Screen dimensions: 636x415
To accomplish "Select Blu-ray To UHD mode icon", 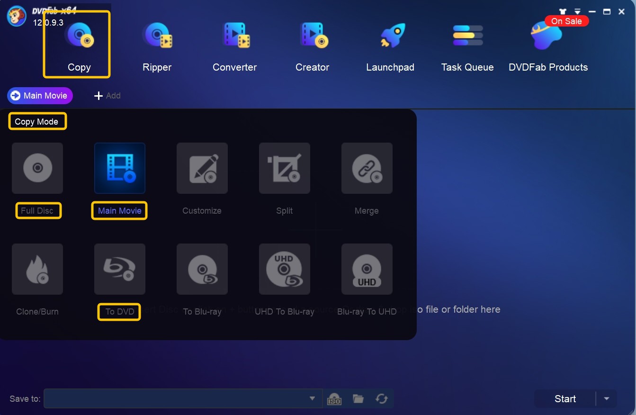I will click(x=367, y=269).
